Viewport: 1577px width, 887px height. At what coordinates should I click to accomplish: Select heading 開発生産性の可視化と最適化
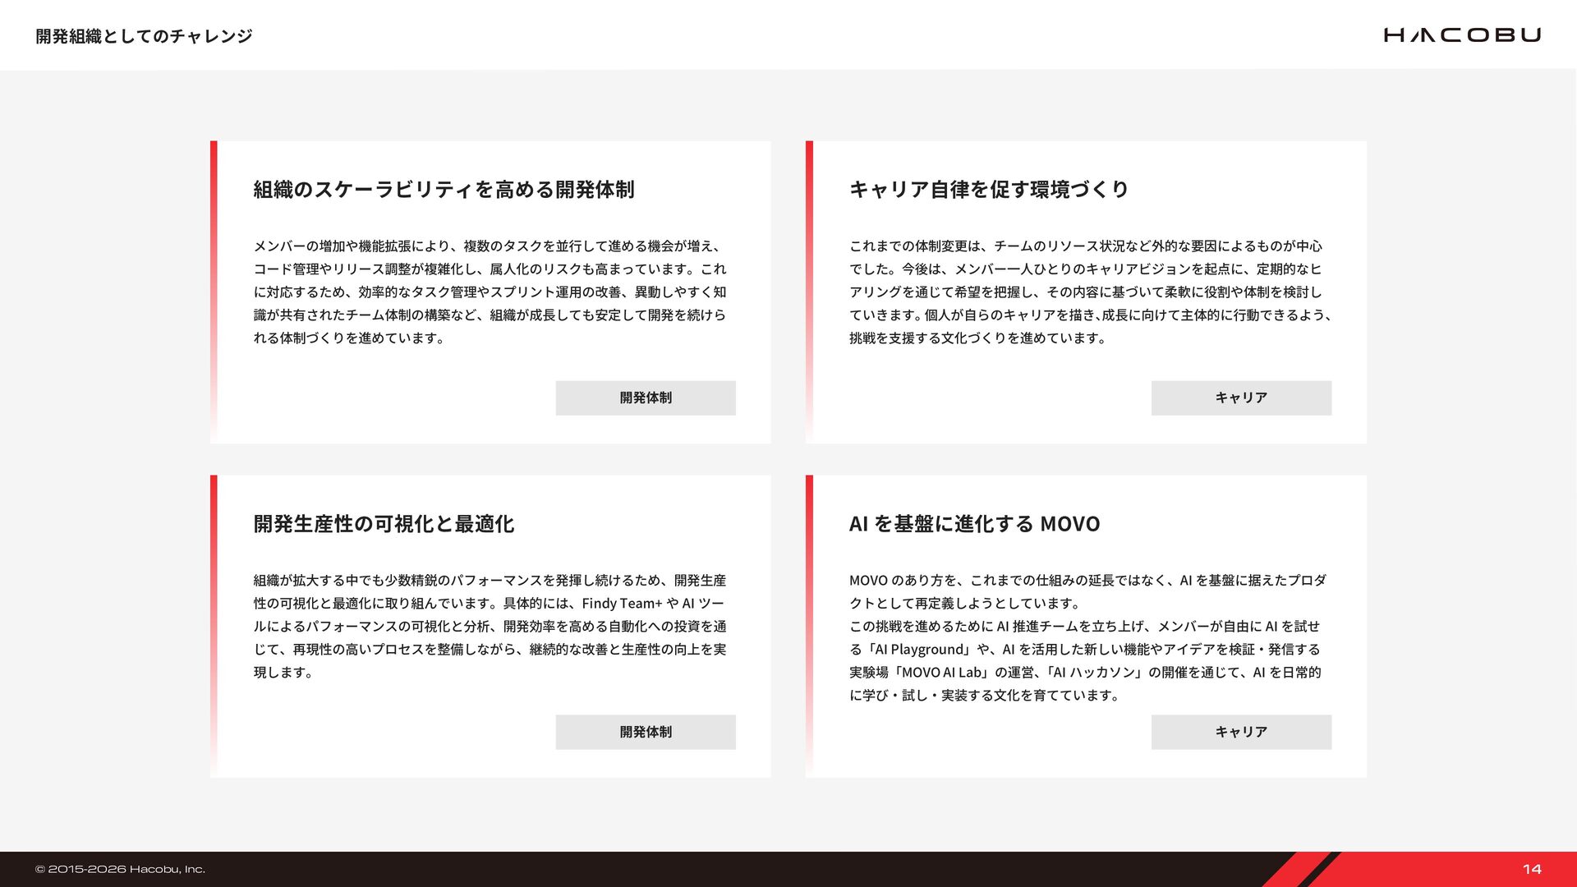384,524
